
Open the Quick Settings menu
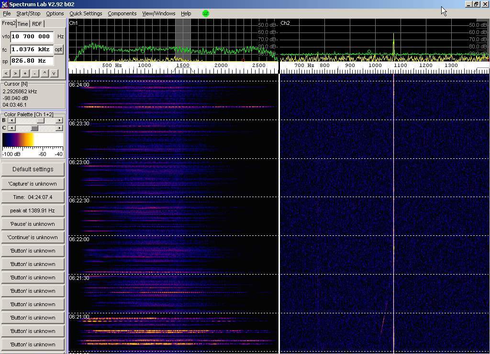pyautogui.click(x=86, y=13)
